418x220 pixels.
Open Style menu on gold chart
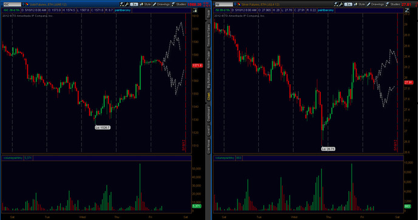tap(145, 4)
